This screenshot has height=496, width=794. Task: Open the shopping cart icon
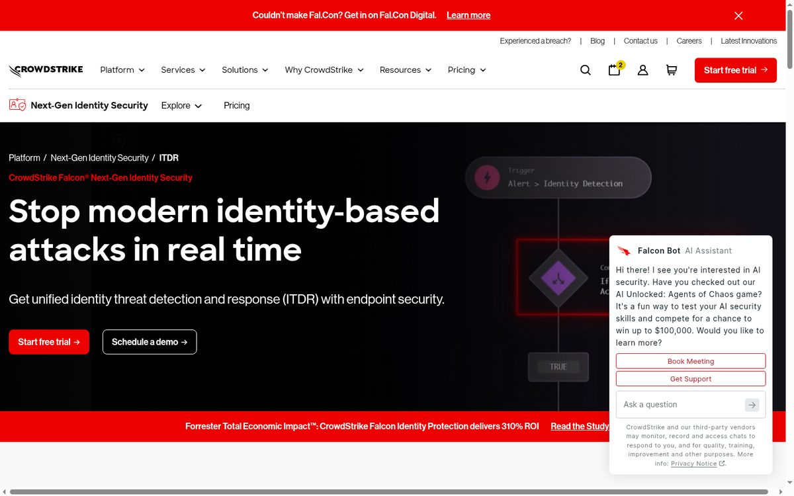(672, 70)
